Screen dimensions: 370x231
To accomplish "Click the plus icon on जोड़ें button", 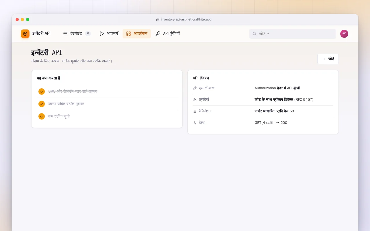I will (324, 59).
